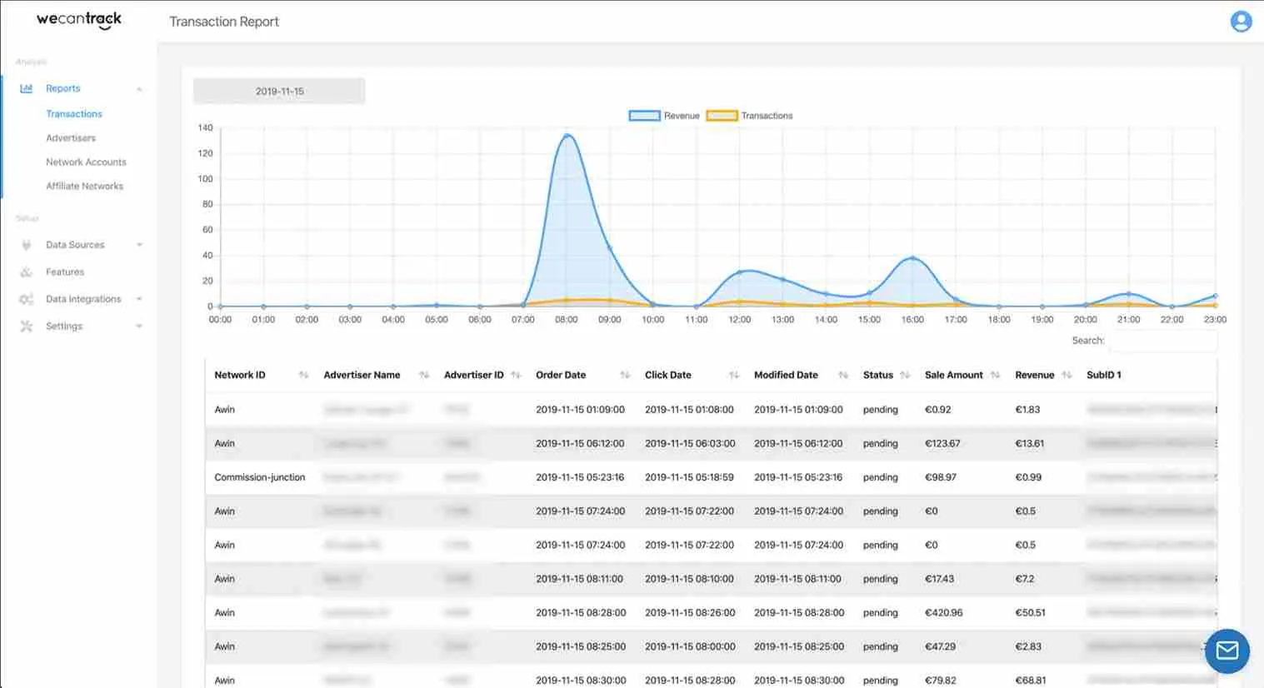
Task: Open the Network Accounts section
Action: (87, 162)
